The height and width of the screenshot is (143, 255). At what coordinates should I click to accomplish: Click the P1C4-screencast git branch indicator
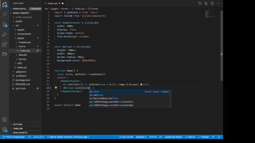14,137
